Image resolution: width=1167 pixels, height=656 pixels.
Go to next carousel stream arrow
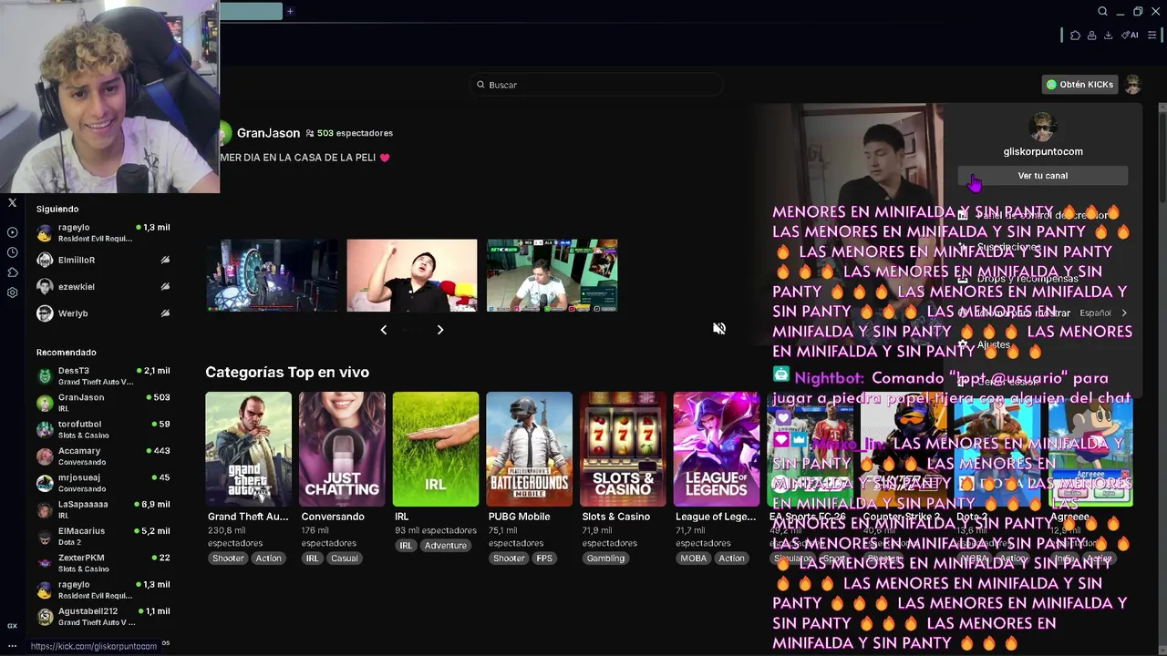point(440,330)
